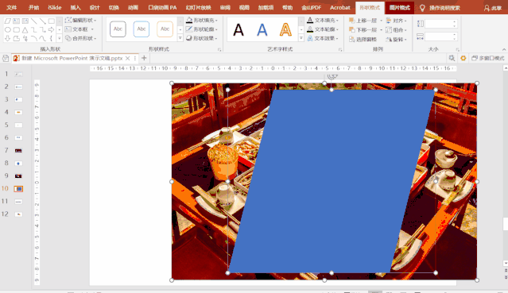
Task: Select slide 7 thumbnail in slide panel
Action: (18, 151)
